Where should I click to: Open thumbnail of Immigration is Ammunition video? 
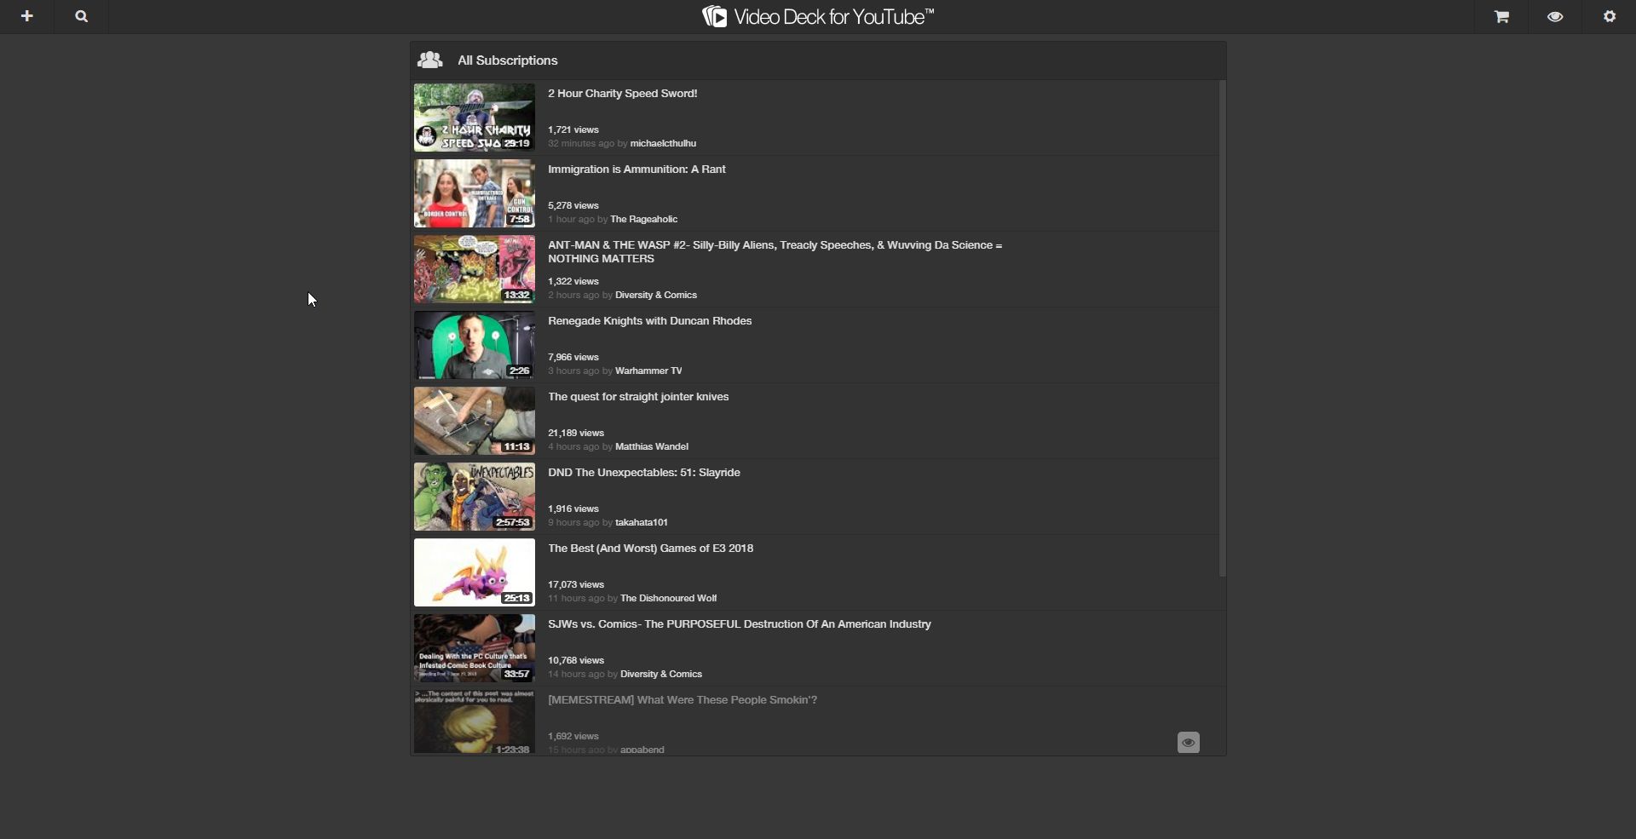click(x=475, y=193)
